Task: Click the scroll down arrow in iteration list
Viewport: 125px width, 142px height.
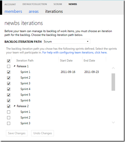Action: pyautogui.click(x=113, y=122)
